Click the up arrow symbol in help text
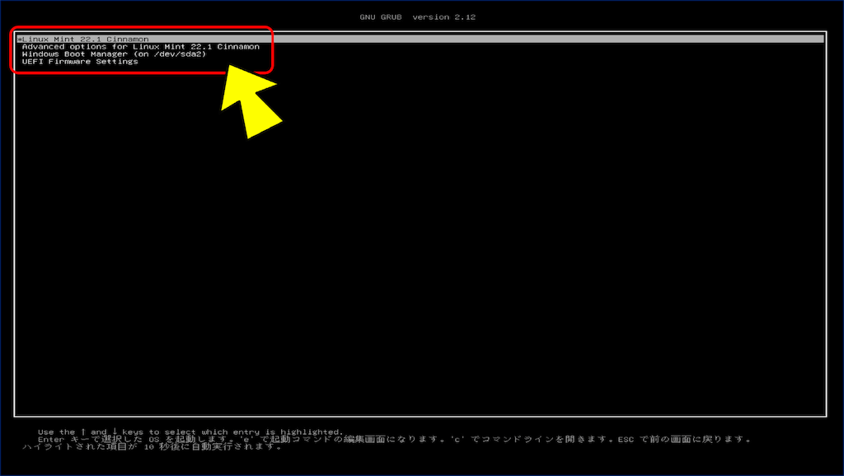844x476 pixels. coord(82,432)
